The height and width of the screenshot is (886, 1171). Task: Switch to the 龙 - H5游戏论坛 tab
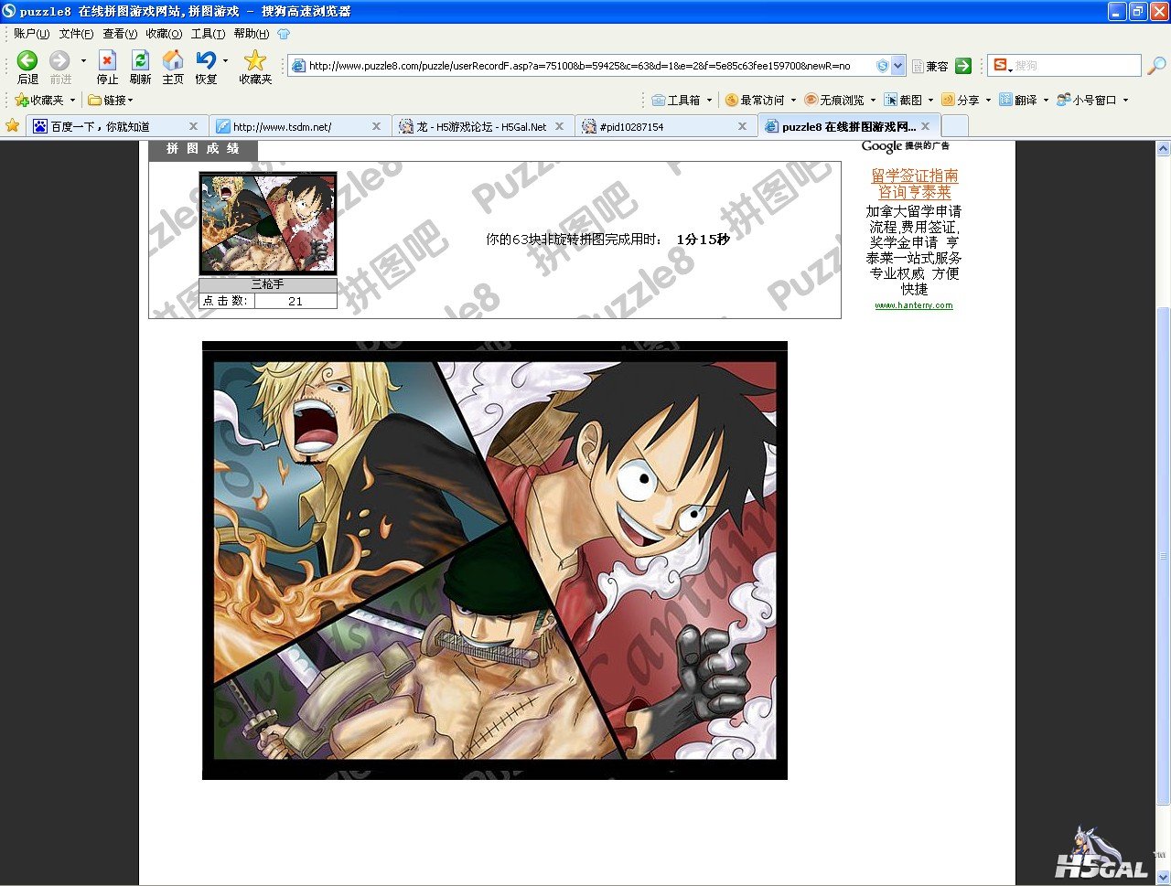coord(483,126)
